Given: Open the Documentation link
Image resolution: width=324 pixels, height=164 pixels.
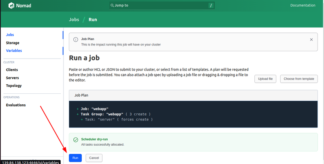Looking at the screenshot, I should pyautogui.click(x=303, y=5).
